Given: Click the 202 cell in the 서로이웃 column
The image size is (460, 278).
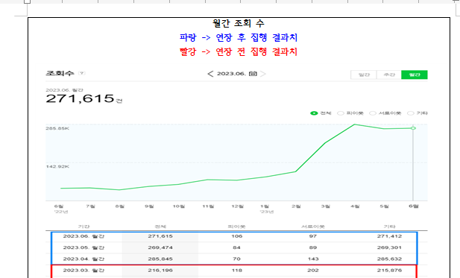Looking at the screenshot, I should coord(313,271).
